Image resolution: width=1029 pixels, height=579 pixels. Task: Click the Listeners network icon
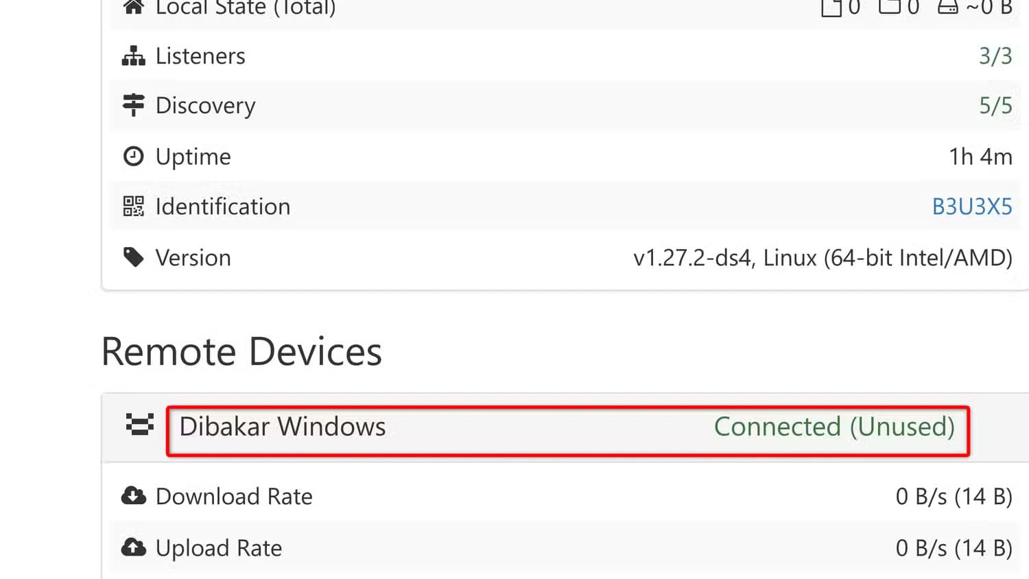point(133,56)
